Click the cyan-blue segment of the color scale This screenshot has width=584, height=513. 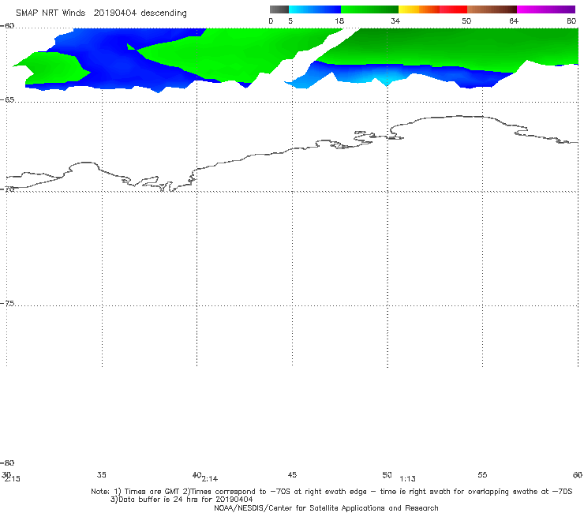(x=315, y=9)
